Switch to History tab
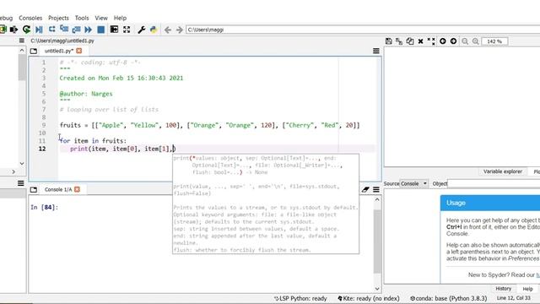 503,289
